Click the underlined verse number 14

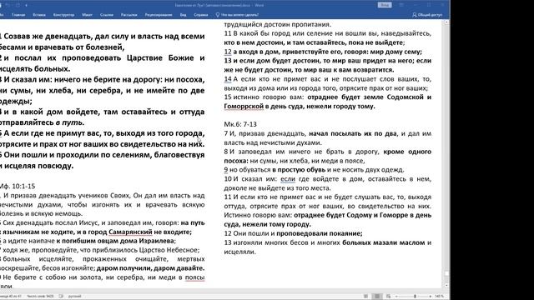228,79
